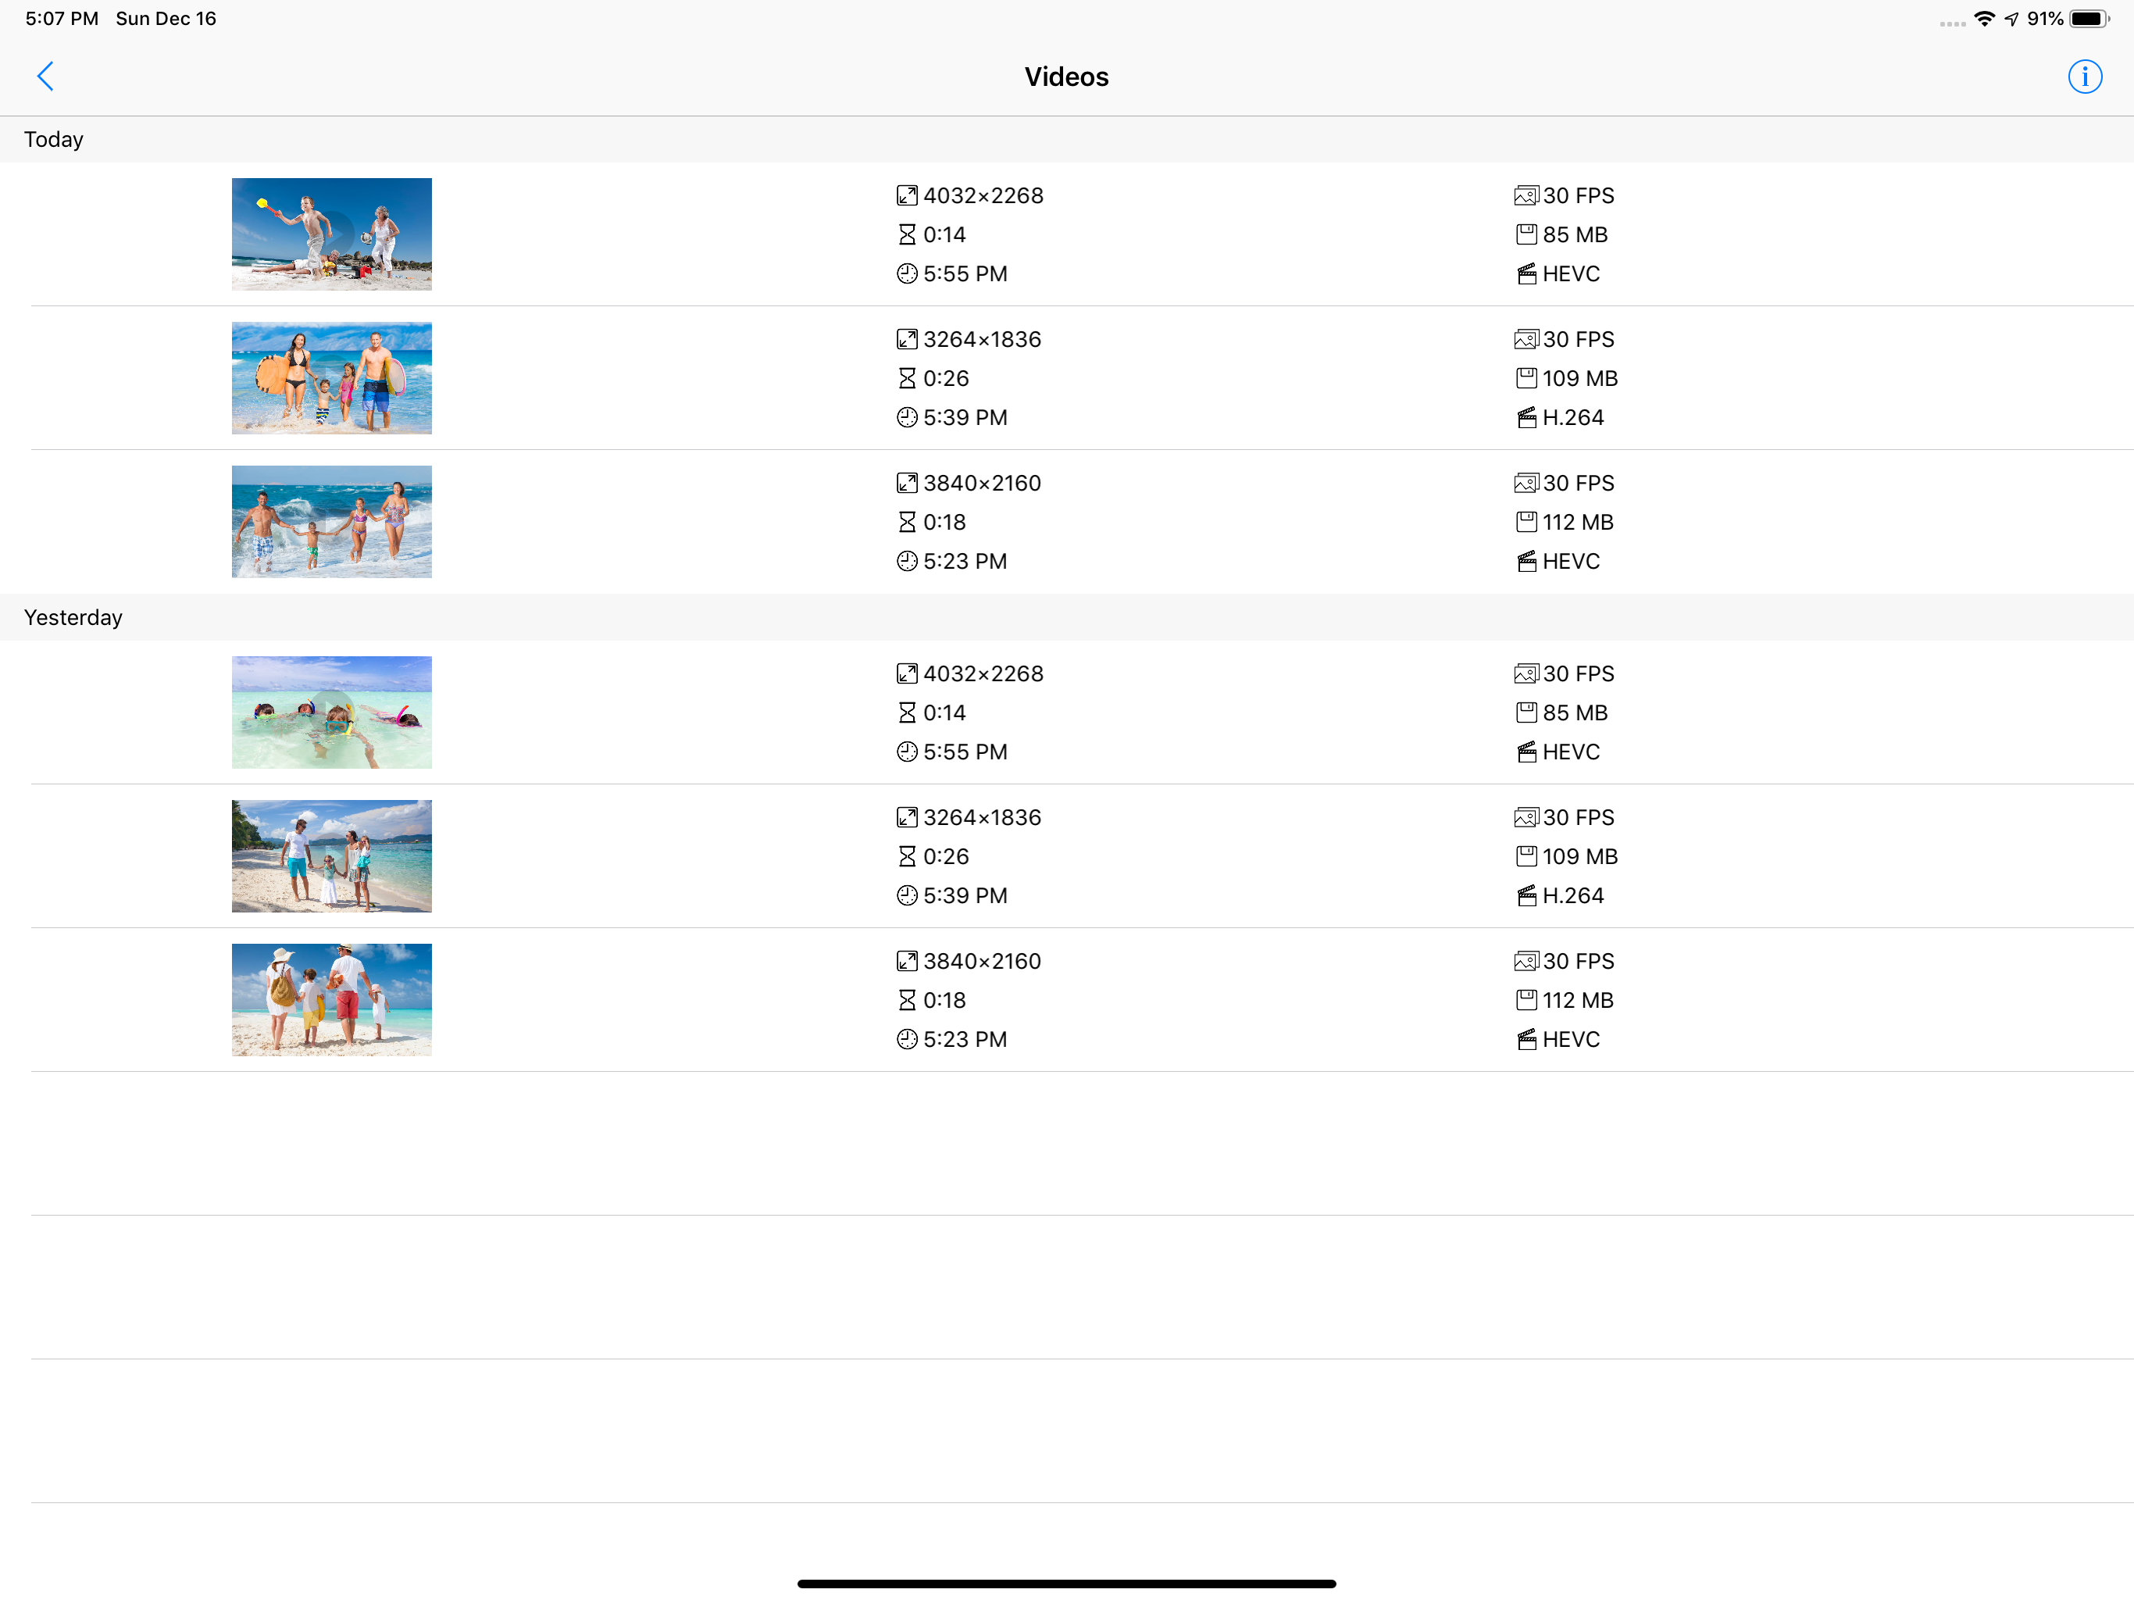Viewport: 2134px width, 1600px height.
Task: Tap the 5:07 PM clock in the status bar
Action: 62,18
